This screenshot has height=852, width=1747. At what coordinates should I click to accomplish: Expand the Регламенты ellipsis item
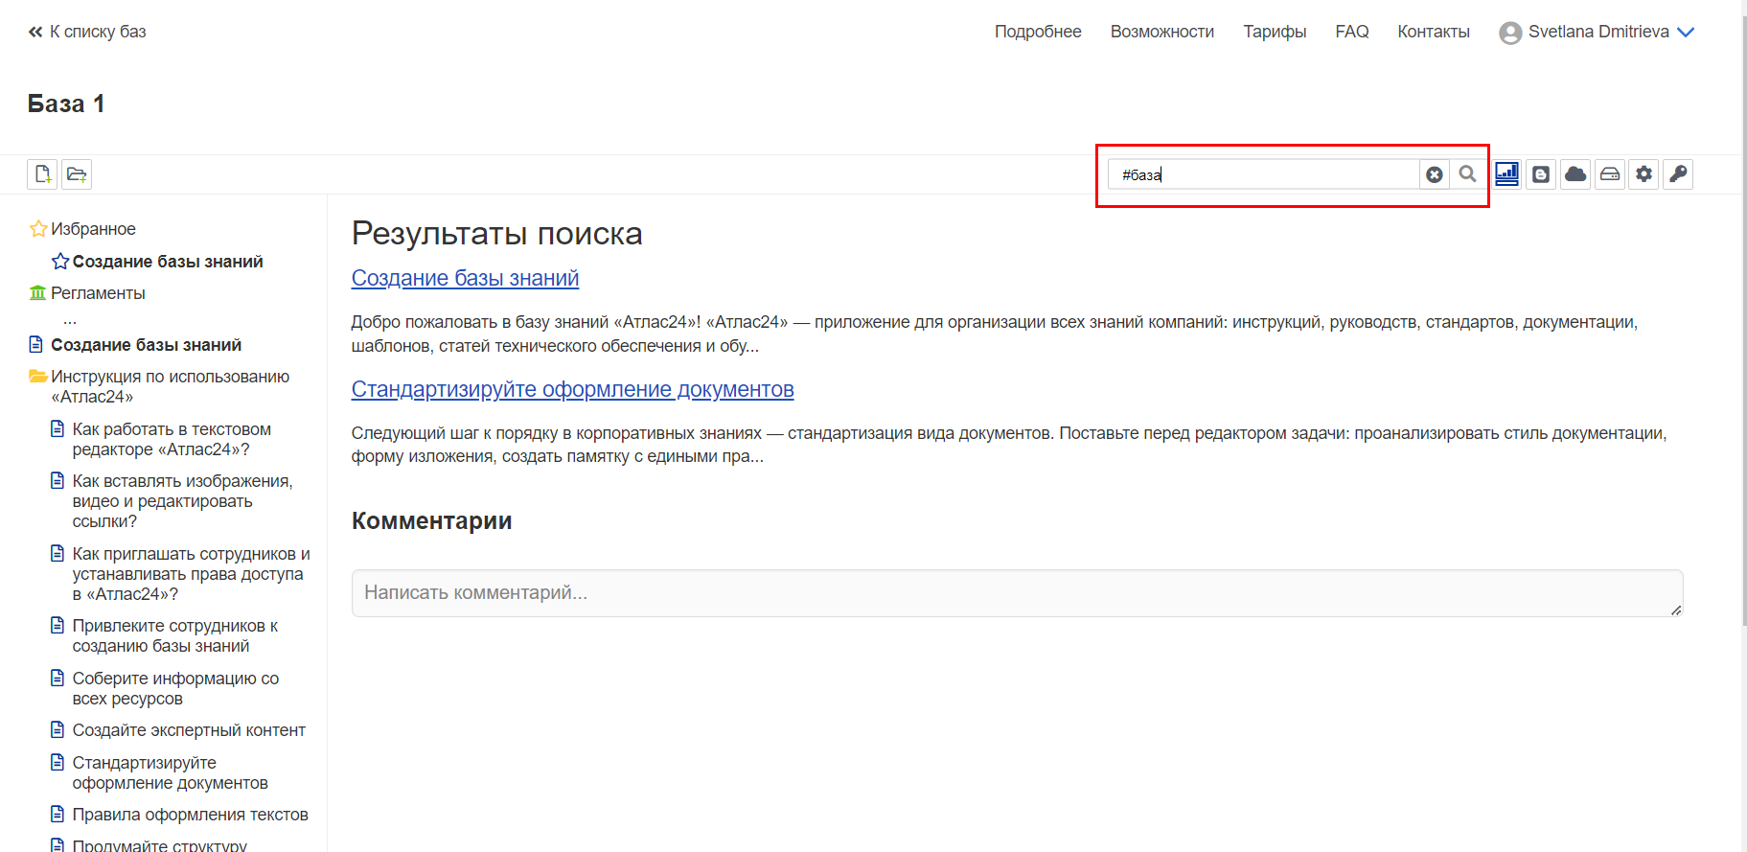tap(70, 320)
